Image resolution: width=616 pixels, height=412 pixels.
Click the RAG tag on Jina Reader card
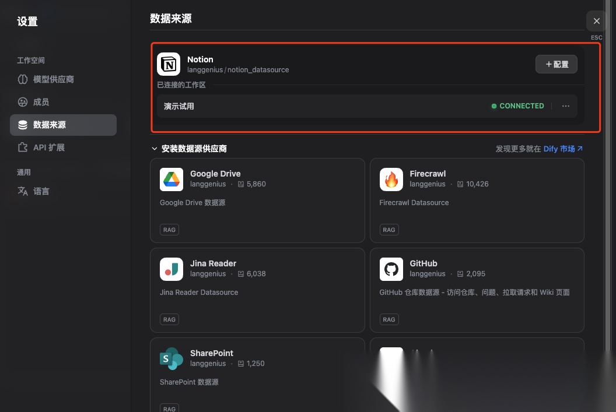tap(169, 319)
